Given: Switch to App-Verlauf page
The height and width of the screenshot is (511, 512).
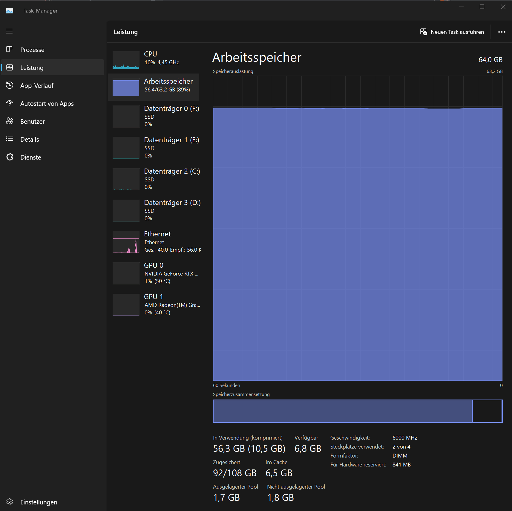Looking at the screenshot, I should (52, 85).
